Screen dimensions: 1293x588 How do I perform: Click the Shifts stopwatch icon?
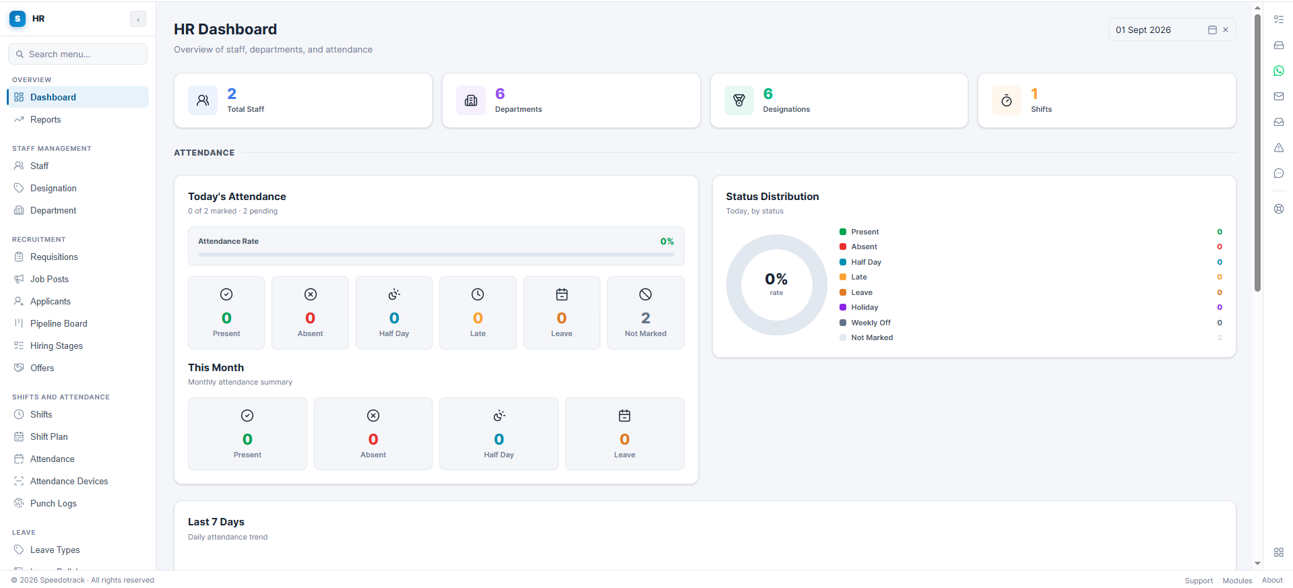pyautogui.click(x=1007, y=100)
